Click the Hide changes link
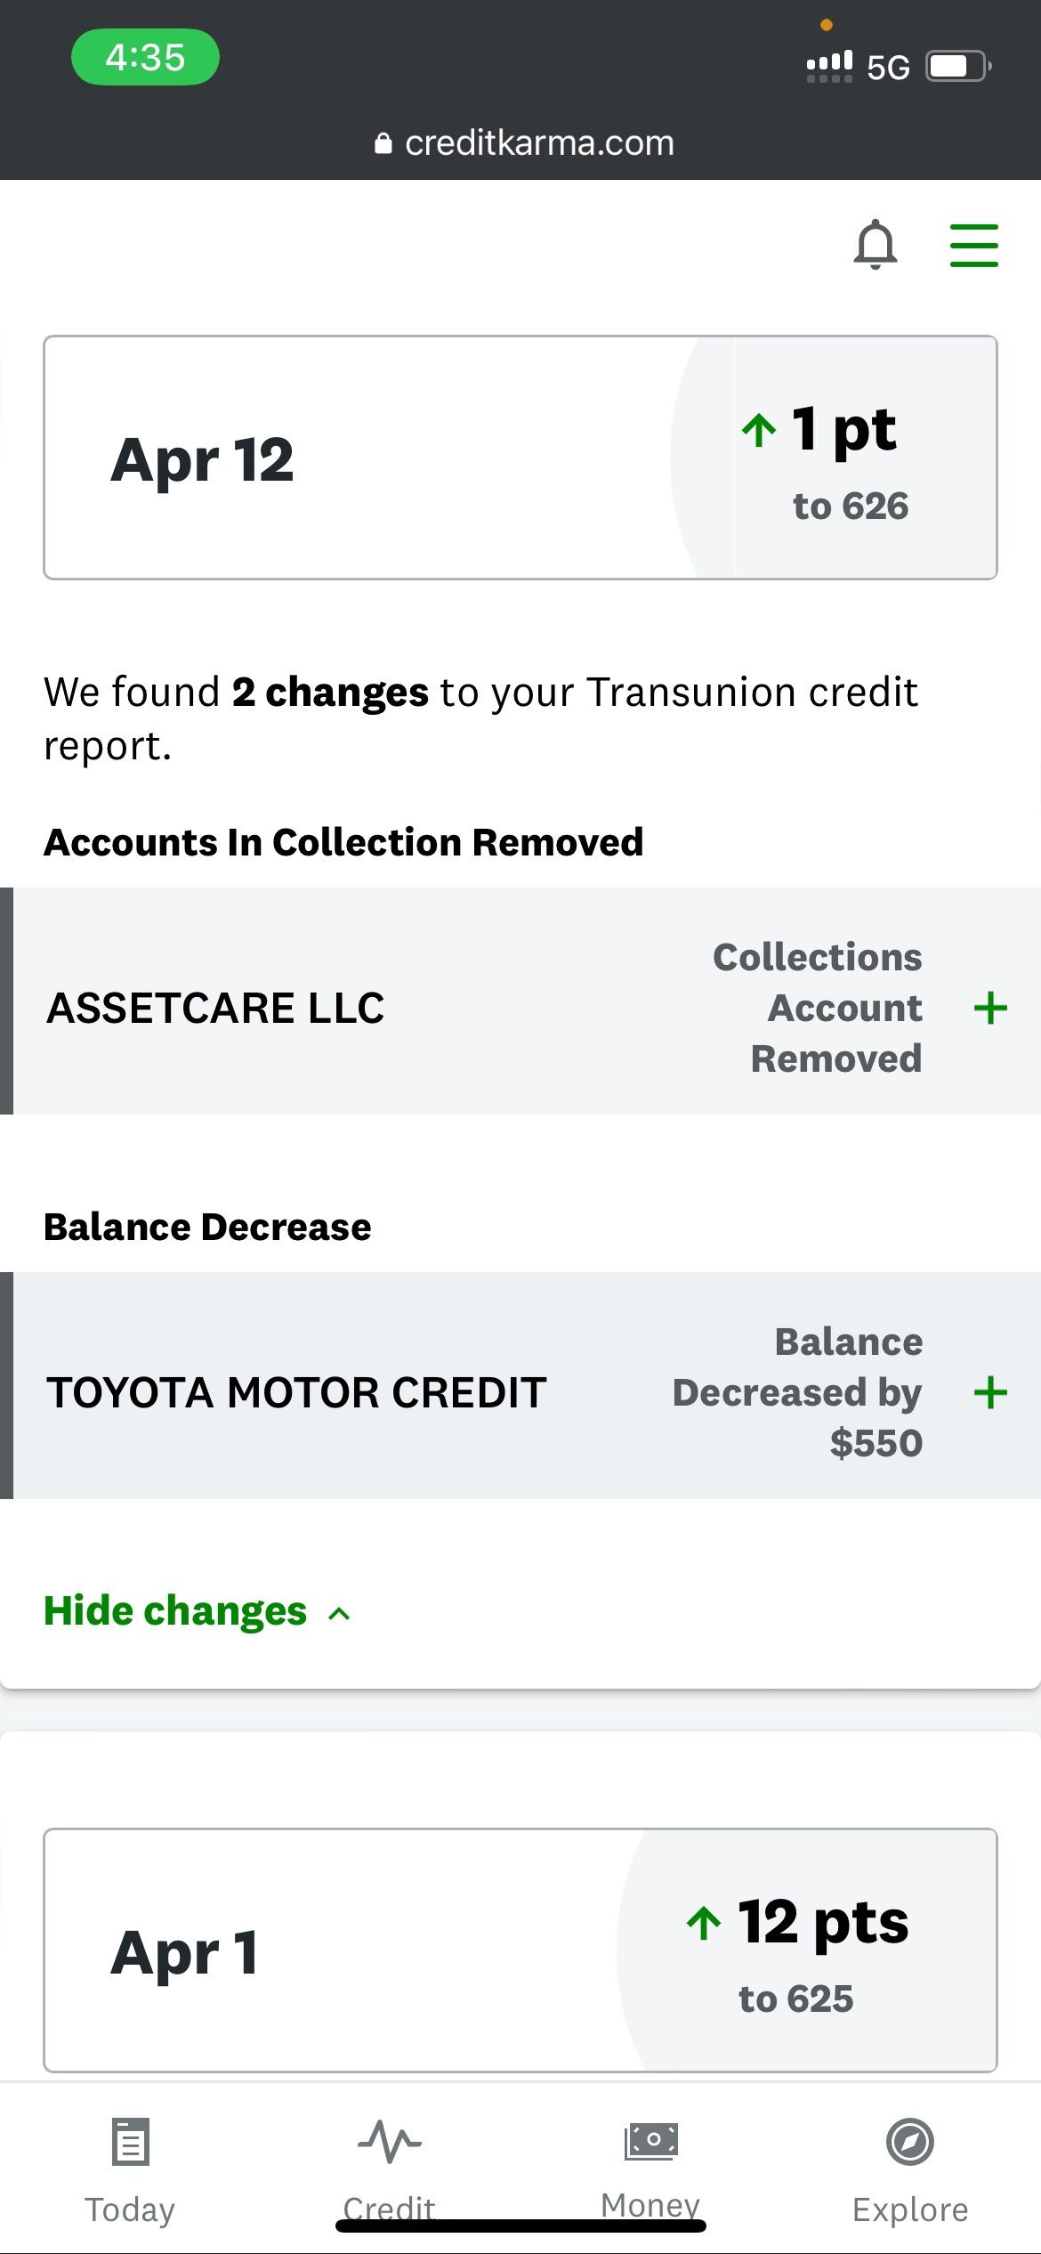The image size is (1041, 2254). click(x=175, y=1611)
